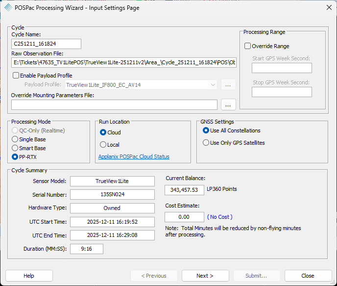The height and width of the screenshot is (286, 337).
Task: Select Use Only GPS Satellites option
Action: coord(206,143)
